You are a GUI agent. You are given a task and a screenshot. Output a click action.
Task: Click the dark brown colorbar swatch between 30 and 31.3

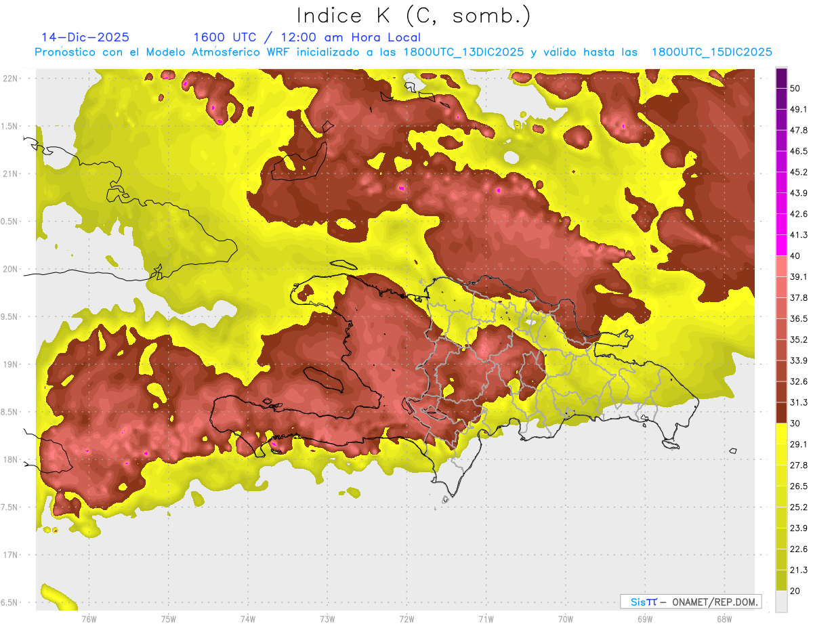point(781,413)
